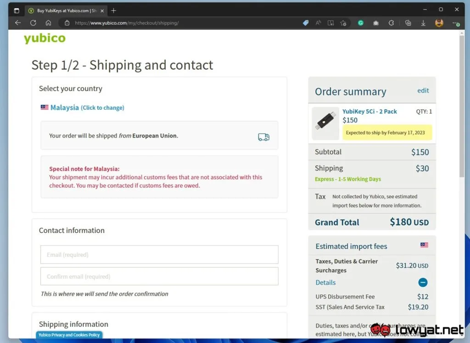Close the Buy YubiKeys tab
The height and width of the screenshot is (343, 470).
(x=102, y=11)
